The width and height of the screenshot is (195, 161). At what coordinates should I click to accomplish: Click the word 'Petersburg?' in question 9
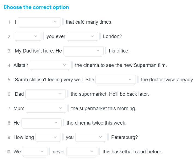tap(124, 137)
